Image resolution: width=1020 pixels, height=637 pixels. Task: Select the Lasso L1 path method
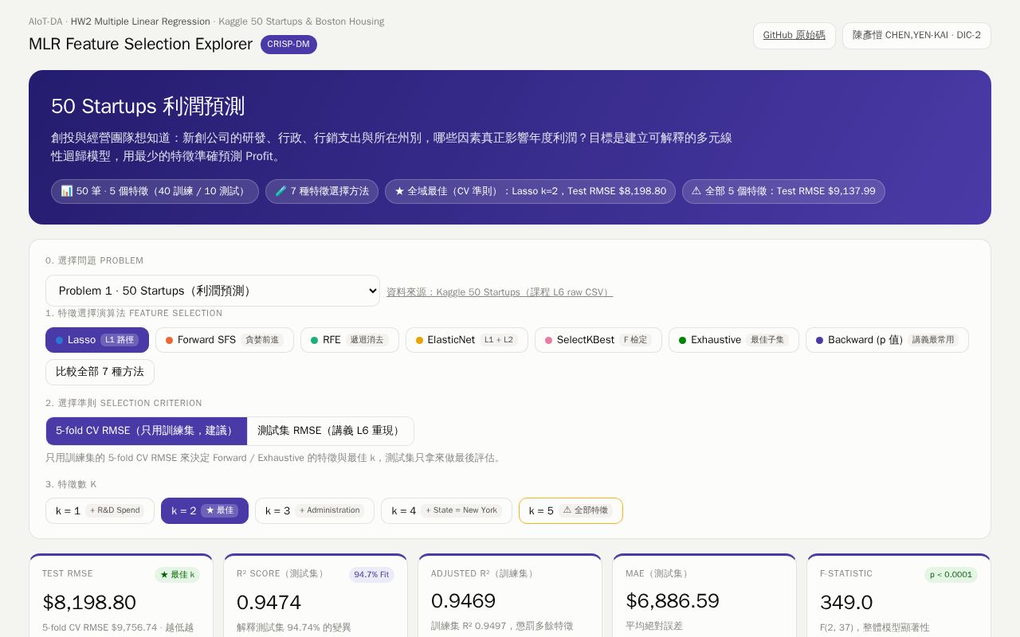point(97,340)
